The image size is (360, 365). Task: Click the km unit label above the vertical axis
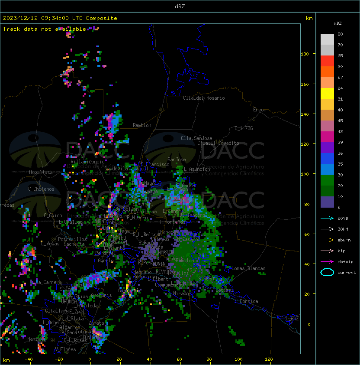pos(309,18)
